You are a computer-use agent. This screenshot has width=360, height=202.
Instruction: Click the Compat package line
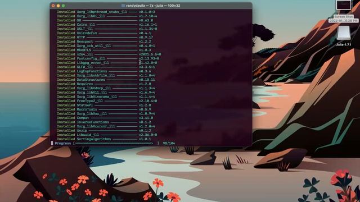tap(105, 118)
